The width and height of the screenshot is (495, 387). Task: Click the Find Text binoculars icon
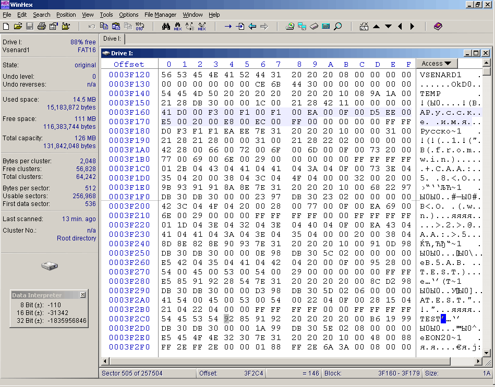pos(166,26)
